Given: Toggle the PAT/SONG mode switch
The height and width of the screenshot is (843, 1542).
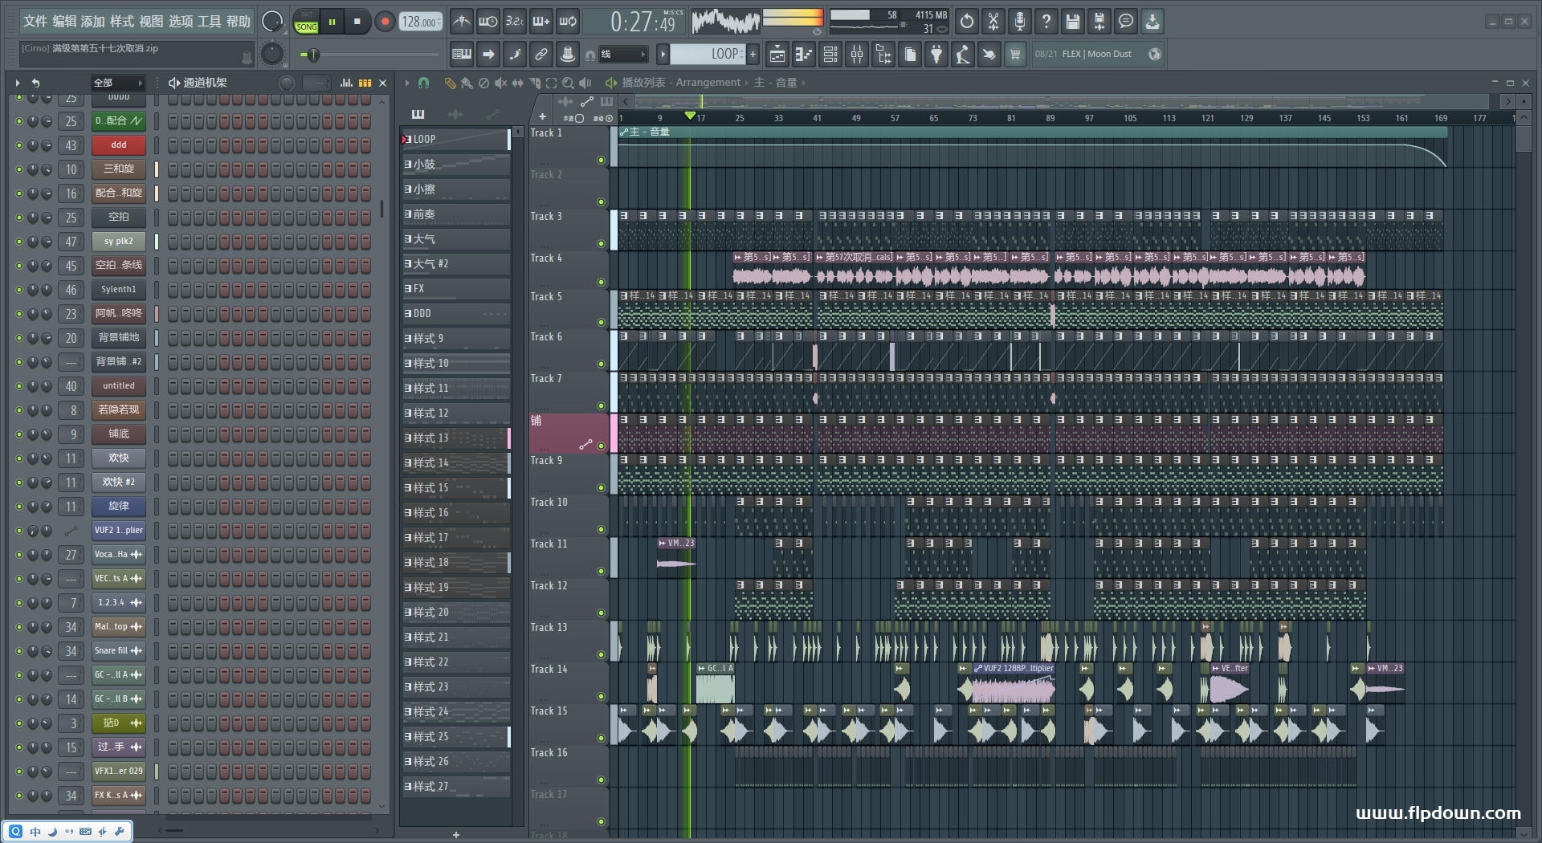Looking at the screenshot, I should pos(306,22).
